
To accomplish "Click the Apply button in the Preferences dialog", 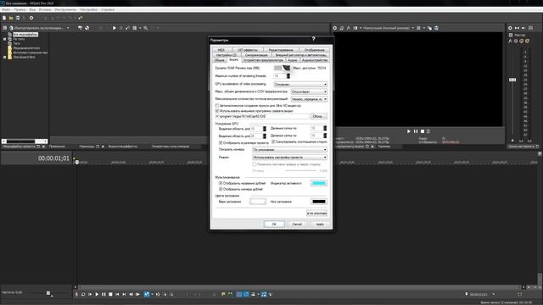I will [x=320, y=224].
